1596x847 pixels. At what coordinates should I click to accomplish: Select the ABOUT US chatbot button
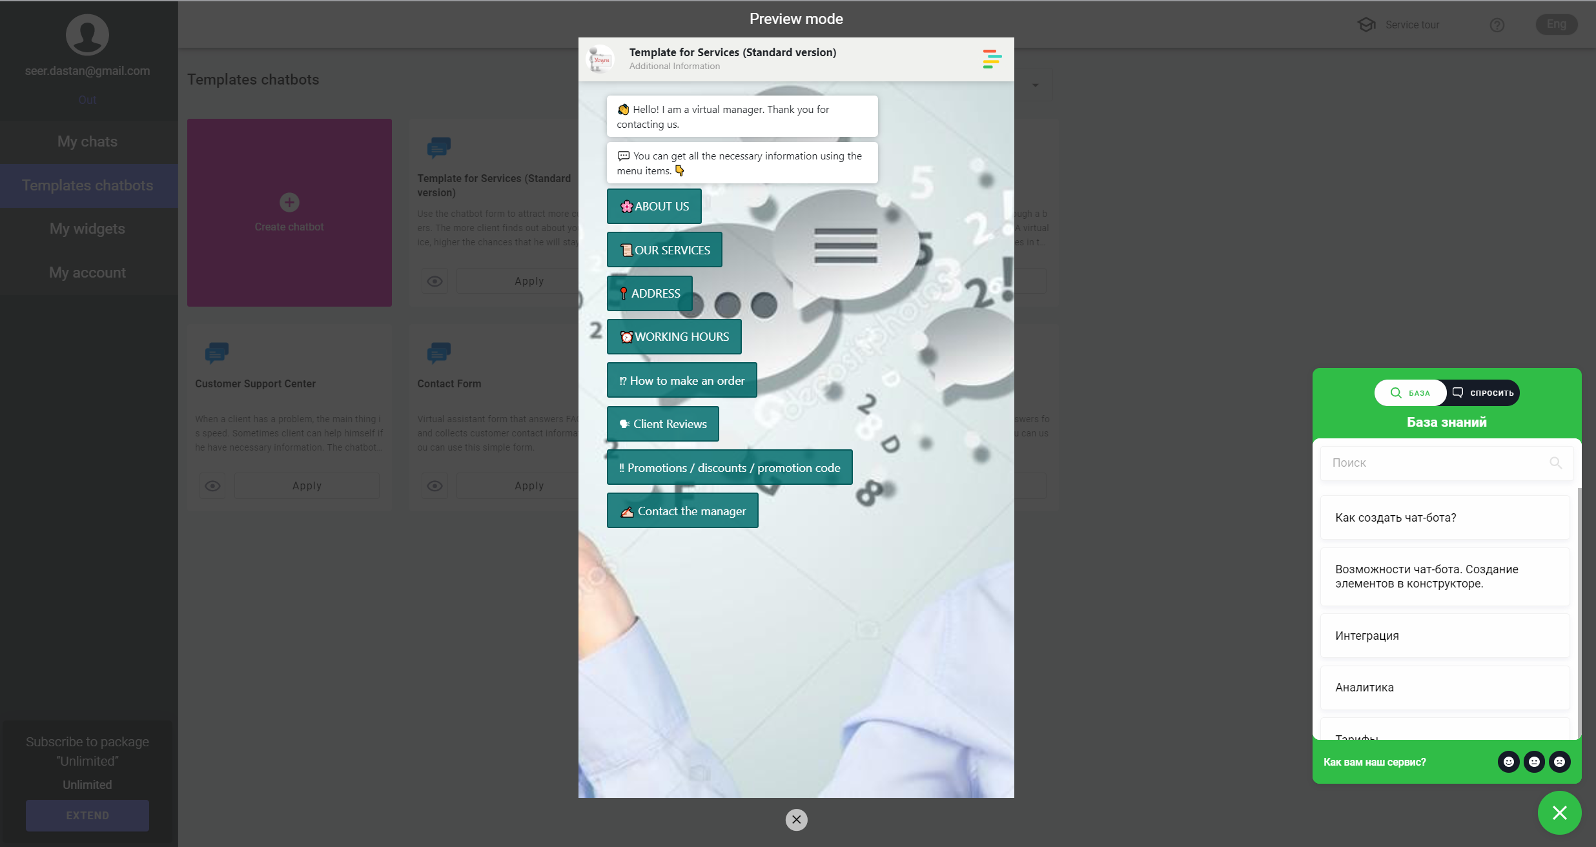654,206
